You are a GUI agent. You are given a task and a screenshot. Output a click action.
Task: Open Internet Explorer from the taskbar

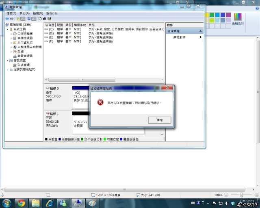click(x=50, y=204)
